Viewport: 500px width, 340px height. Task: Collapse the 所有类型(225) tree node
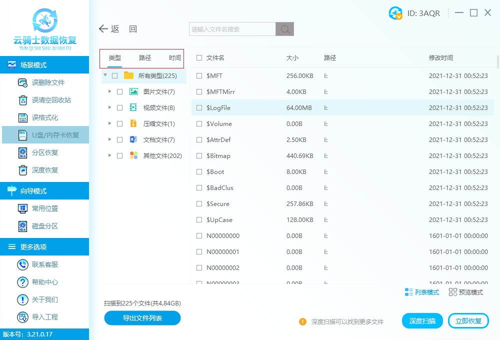[105, 75]
